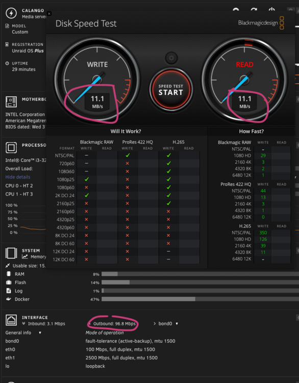This screenshot has width=299, height=383.
Task: Click the WRITE speed gauge label
Action: coord(97,64)
